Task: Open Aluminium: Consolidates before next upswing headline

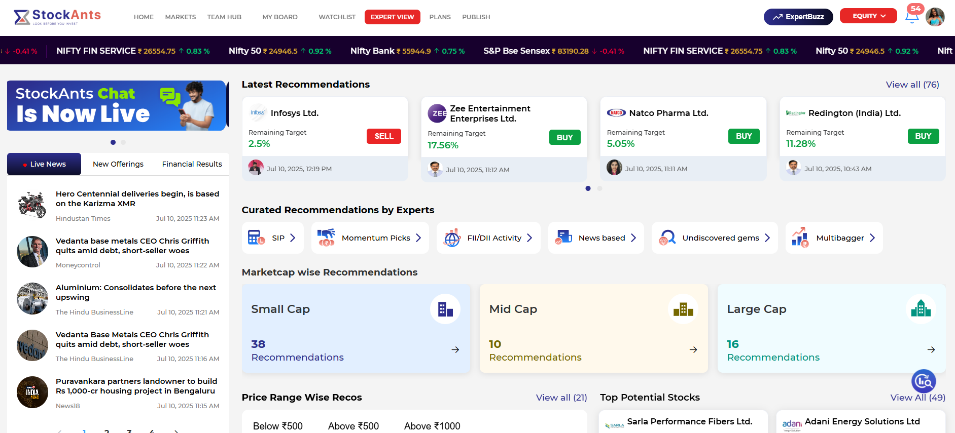Action: coord(136,292)
